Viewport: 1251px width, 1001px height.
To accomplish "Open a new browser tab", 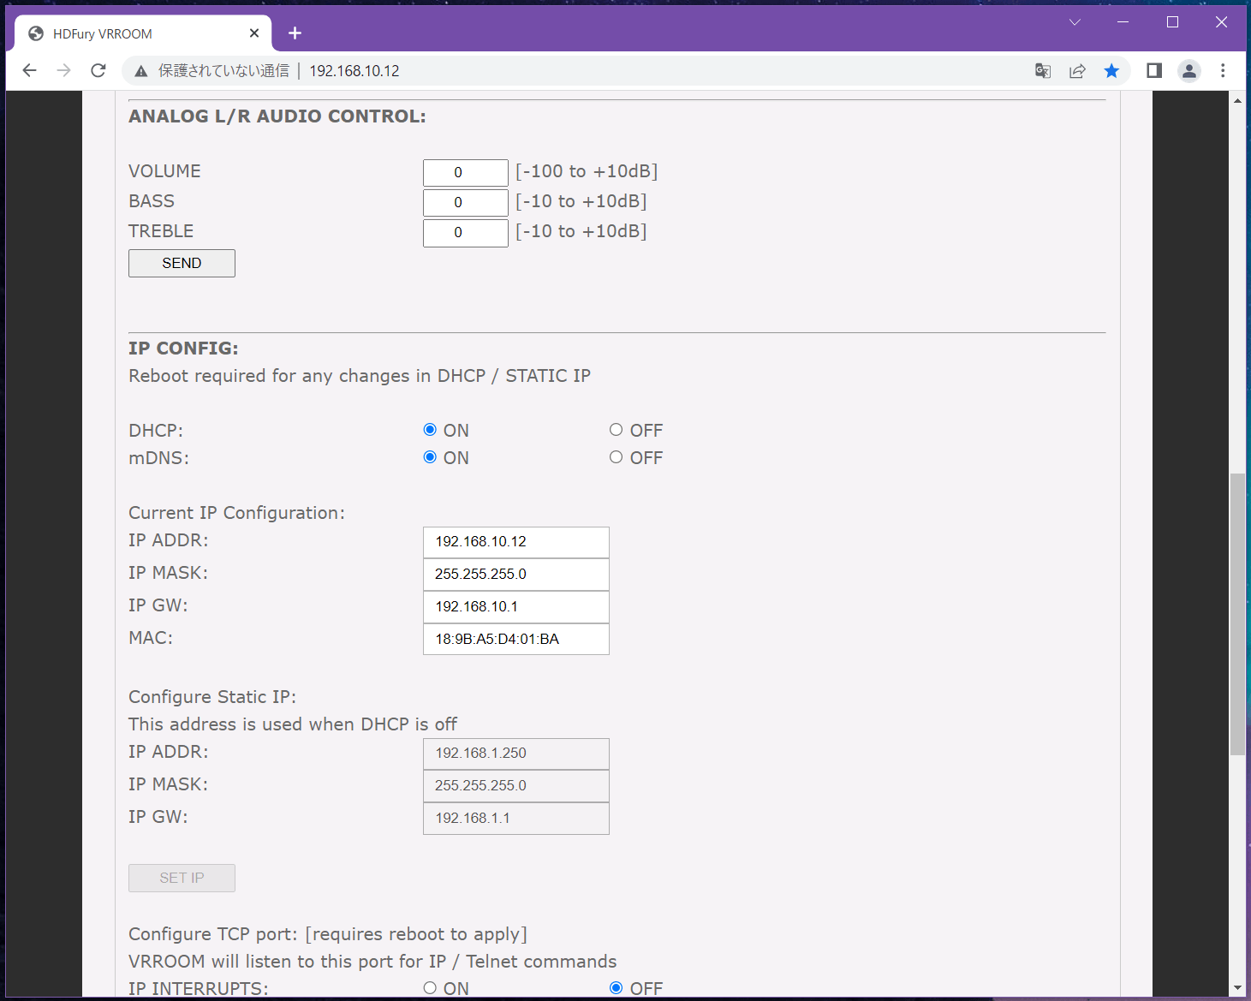I will point(295,33).
